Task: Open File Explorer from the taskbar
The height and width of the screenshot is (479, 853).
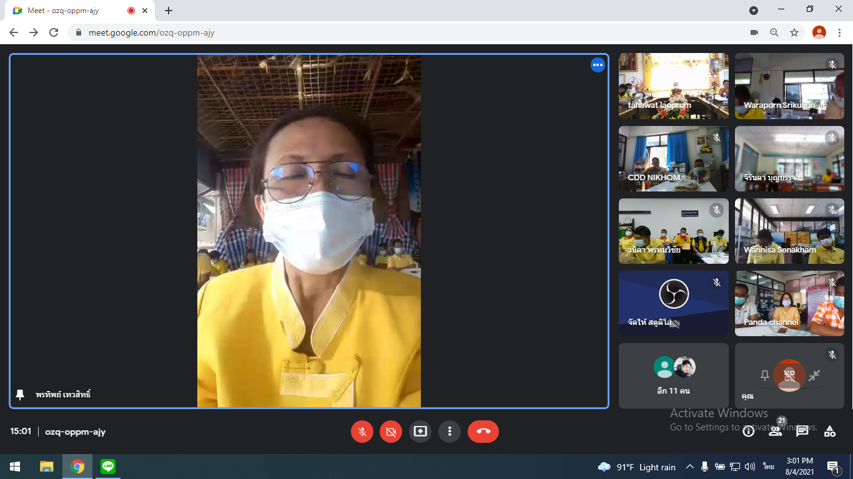Action: point(47,467)
